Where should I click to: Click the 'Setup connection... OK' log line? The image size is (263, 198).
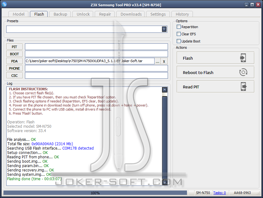[27, 153]
